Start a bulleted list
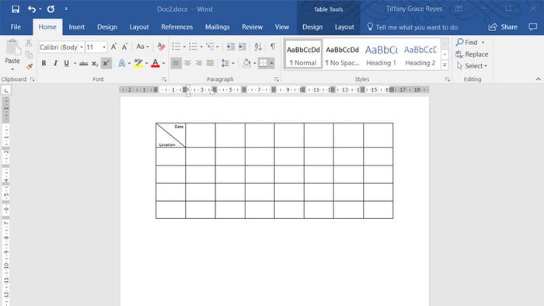This screenshot has width=544, height=306. [176, 47]
